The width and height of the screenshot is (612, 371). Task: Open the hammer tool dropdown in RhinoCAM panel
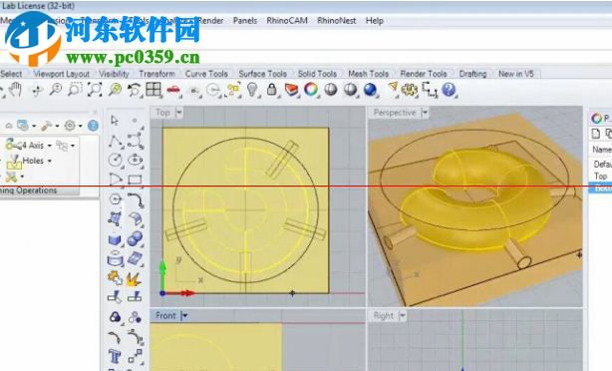pyautogui.click(x=57, y=126)
